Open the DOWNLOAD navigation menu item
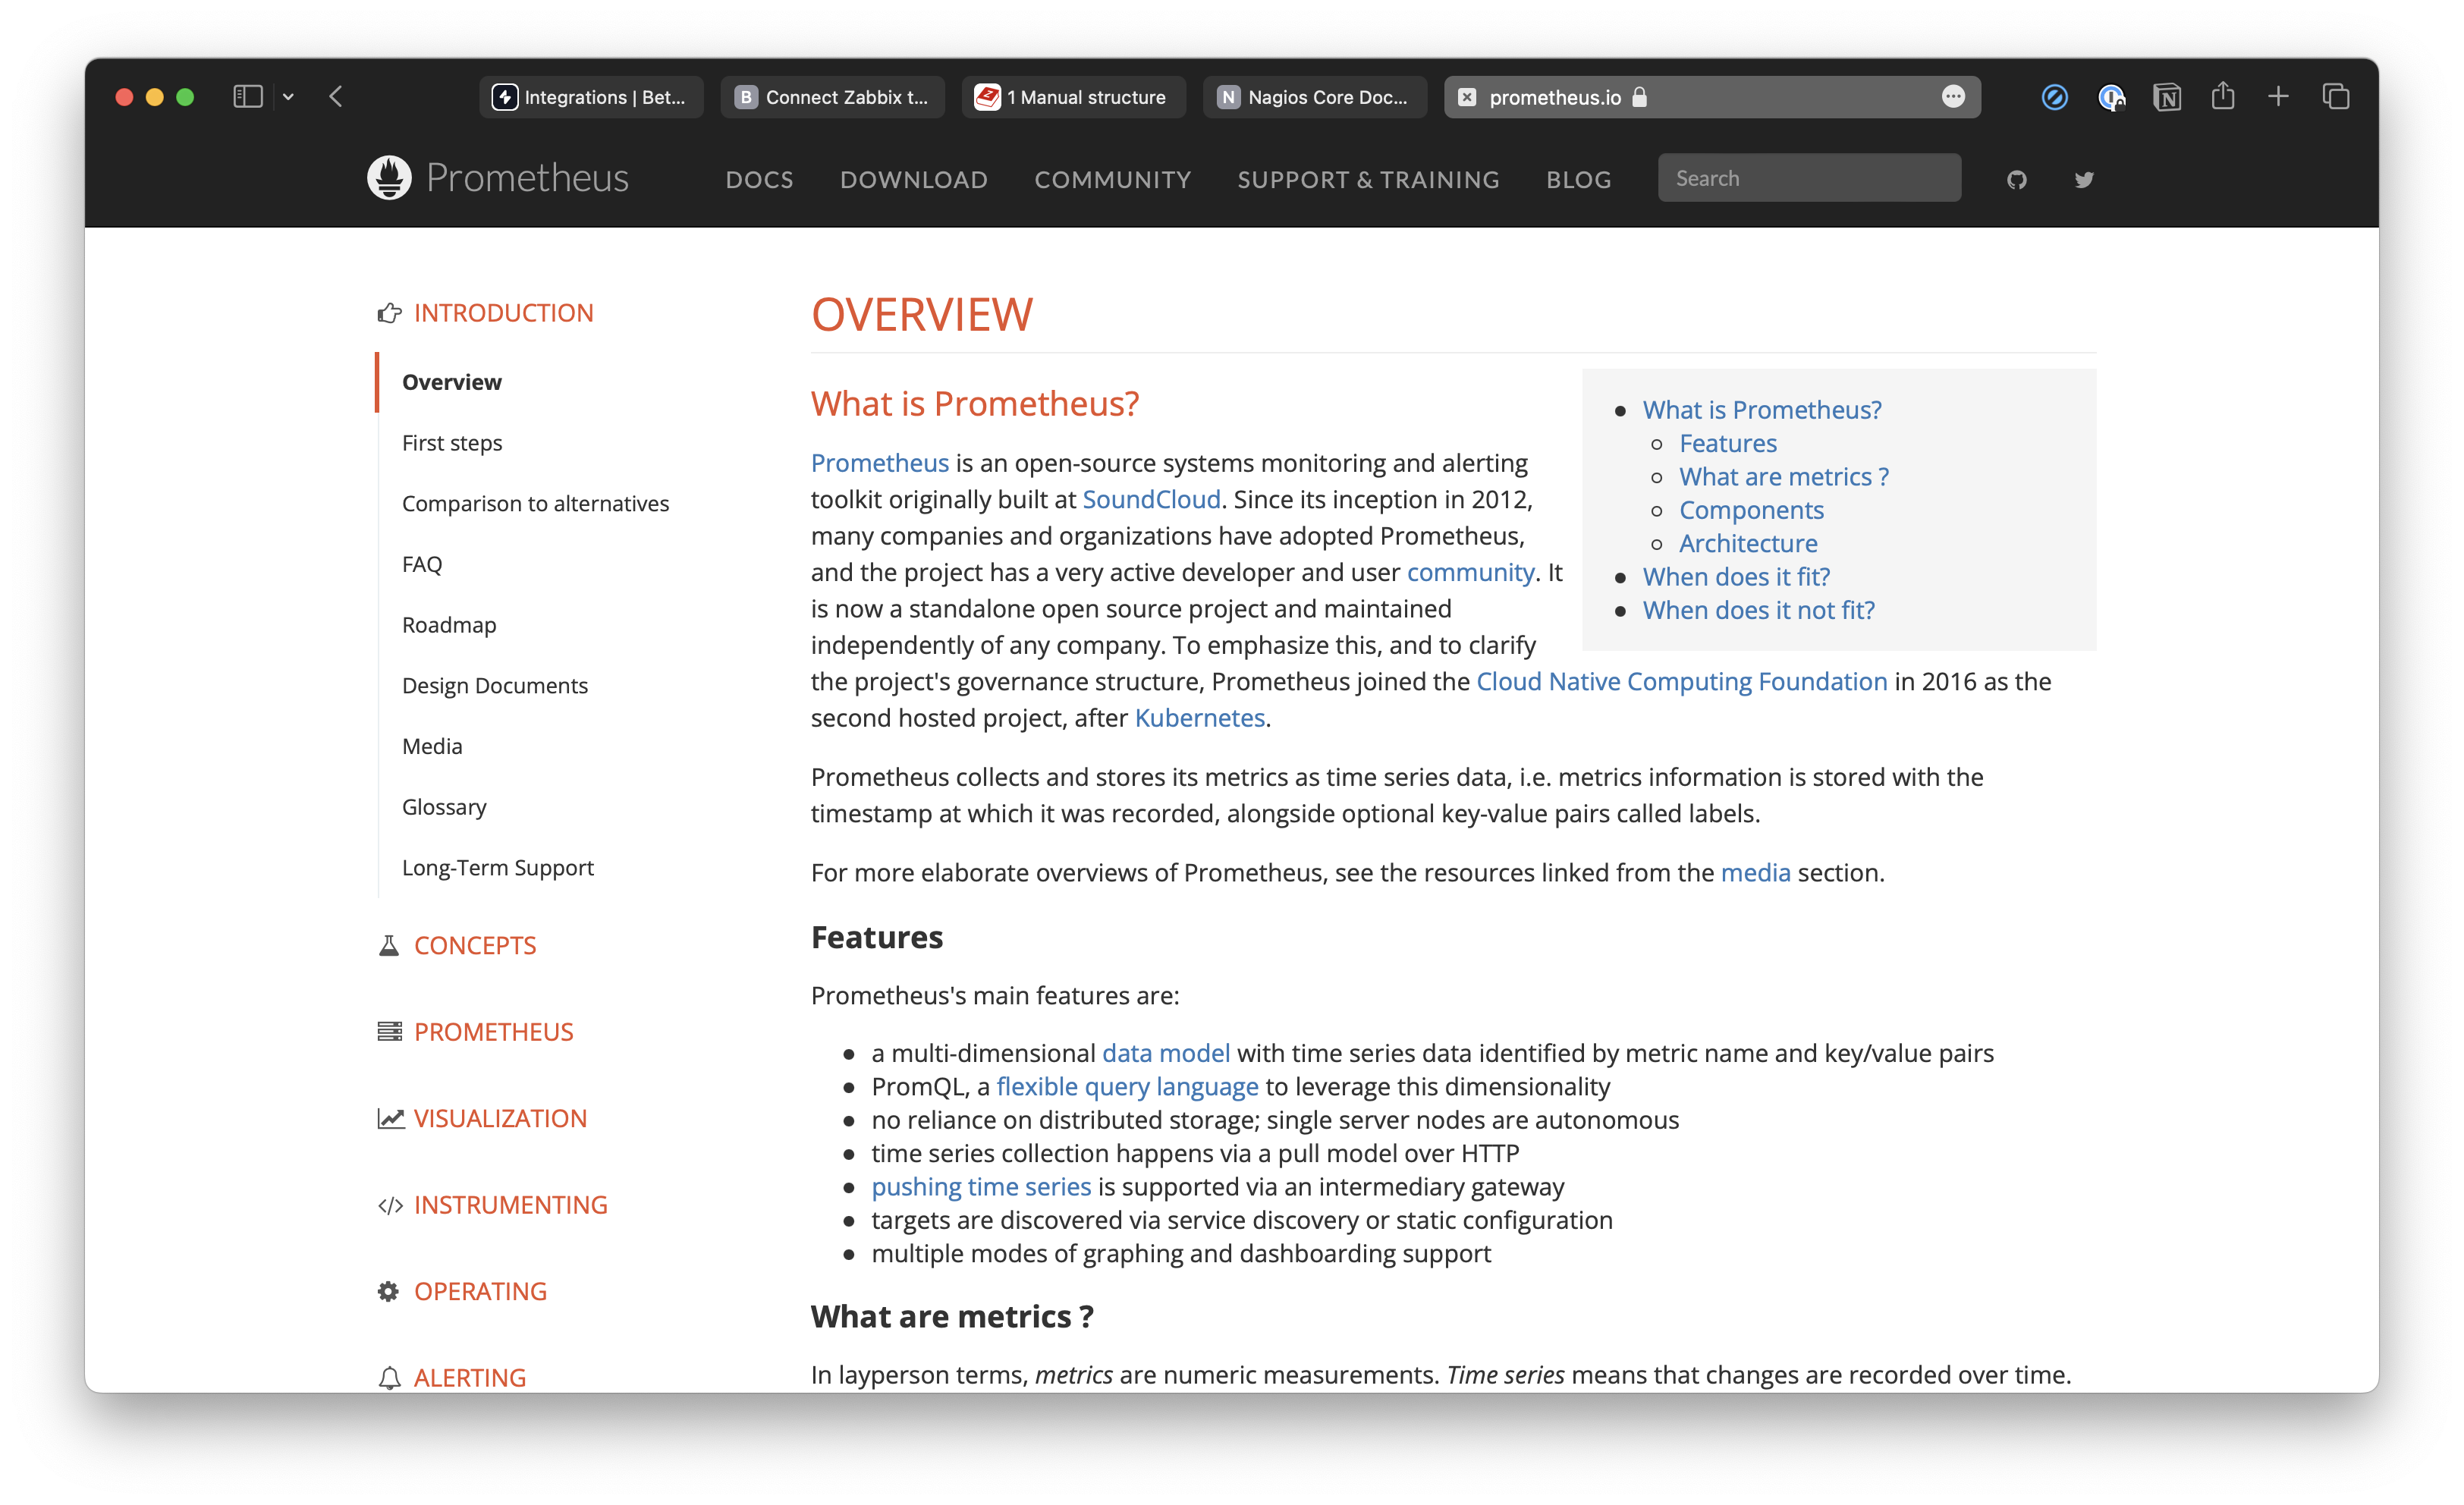Screen dimensions: 2464x1505 [x=913, y=180]
